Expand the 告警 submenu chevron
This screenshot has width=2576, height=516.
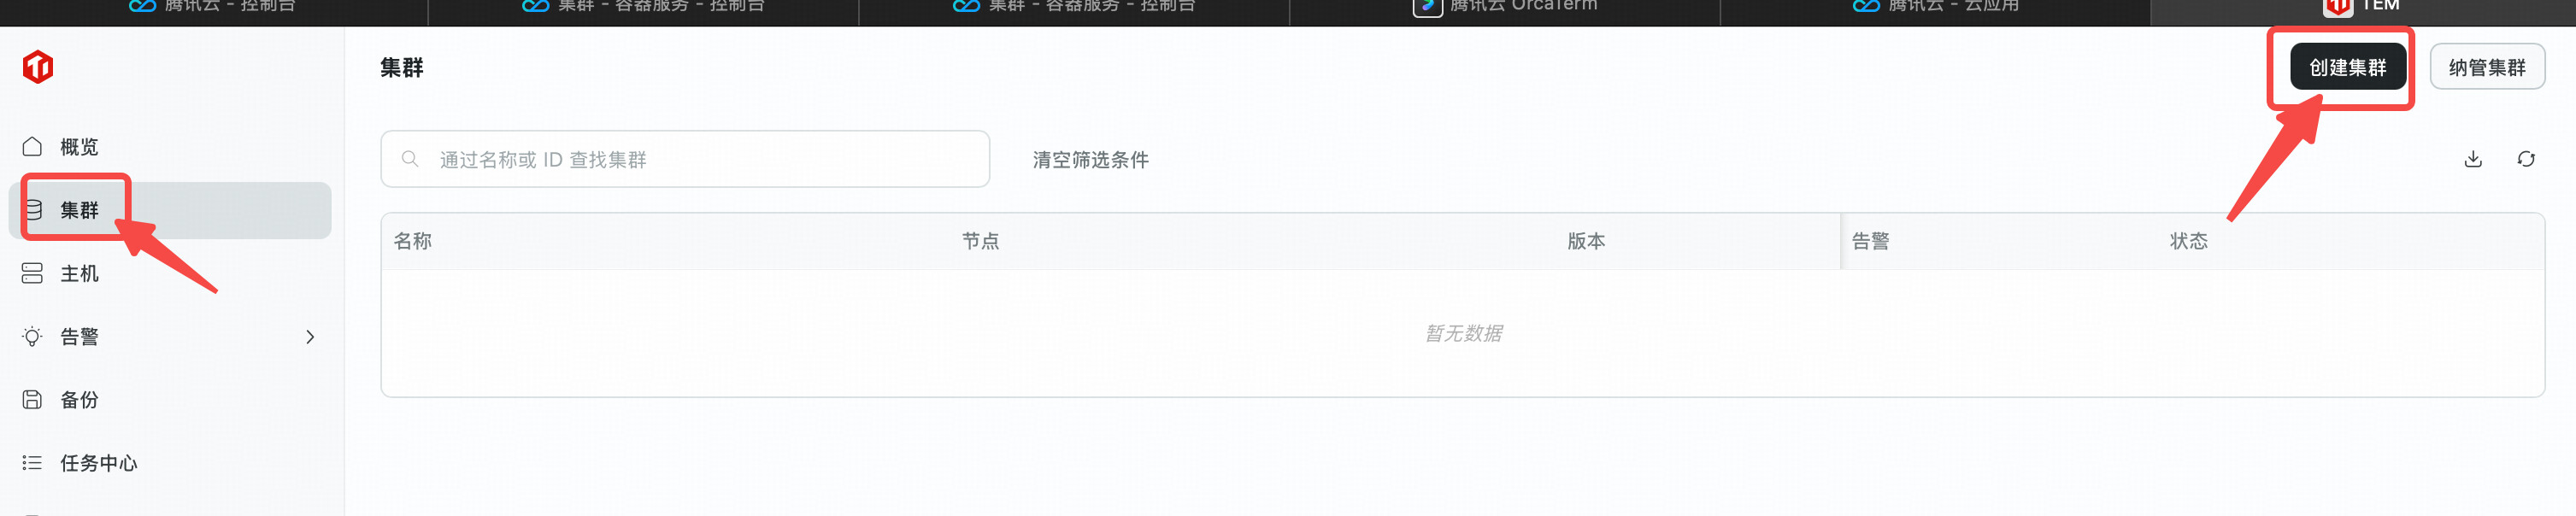pyautogui.click(x=310, y=337)
